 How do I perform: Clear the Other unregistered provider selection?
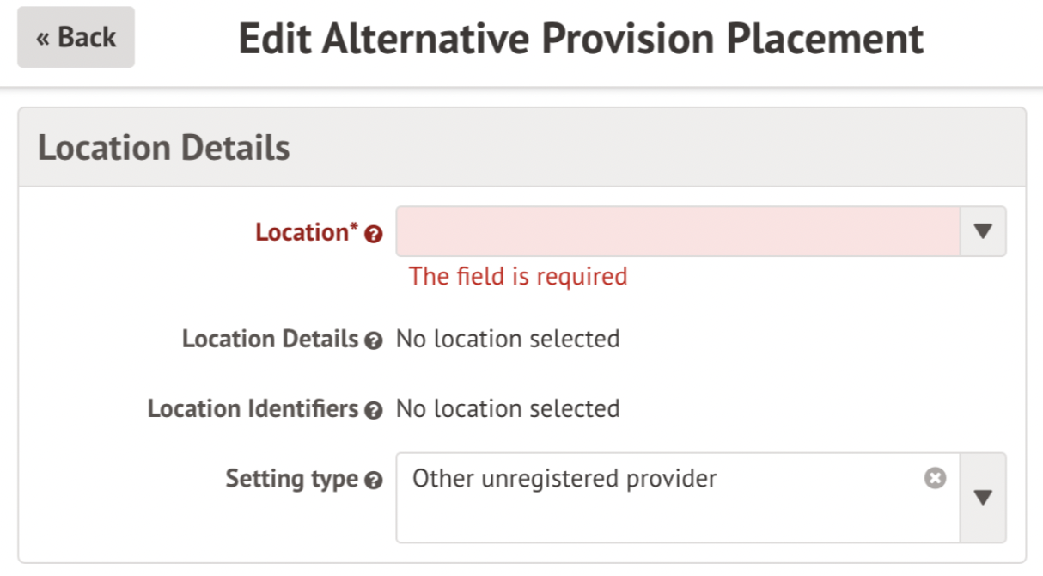coord(935,479)
